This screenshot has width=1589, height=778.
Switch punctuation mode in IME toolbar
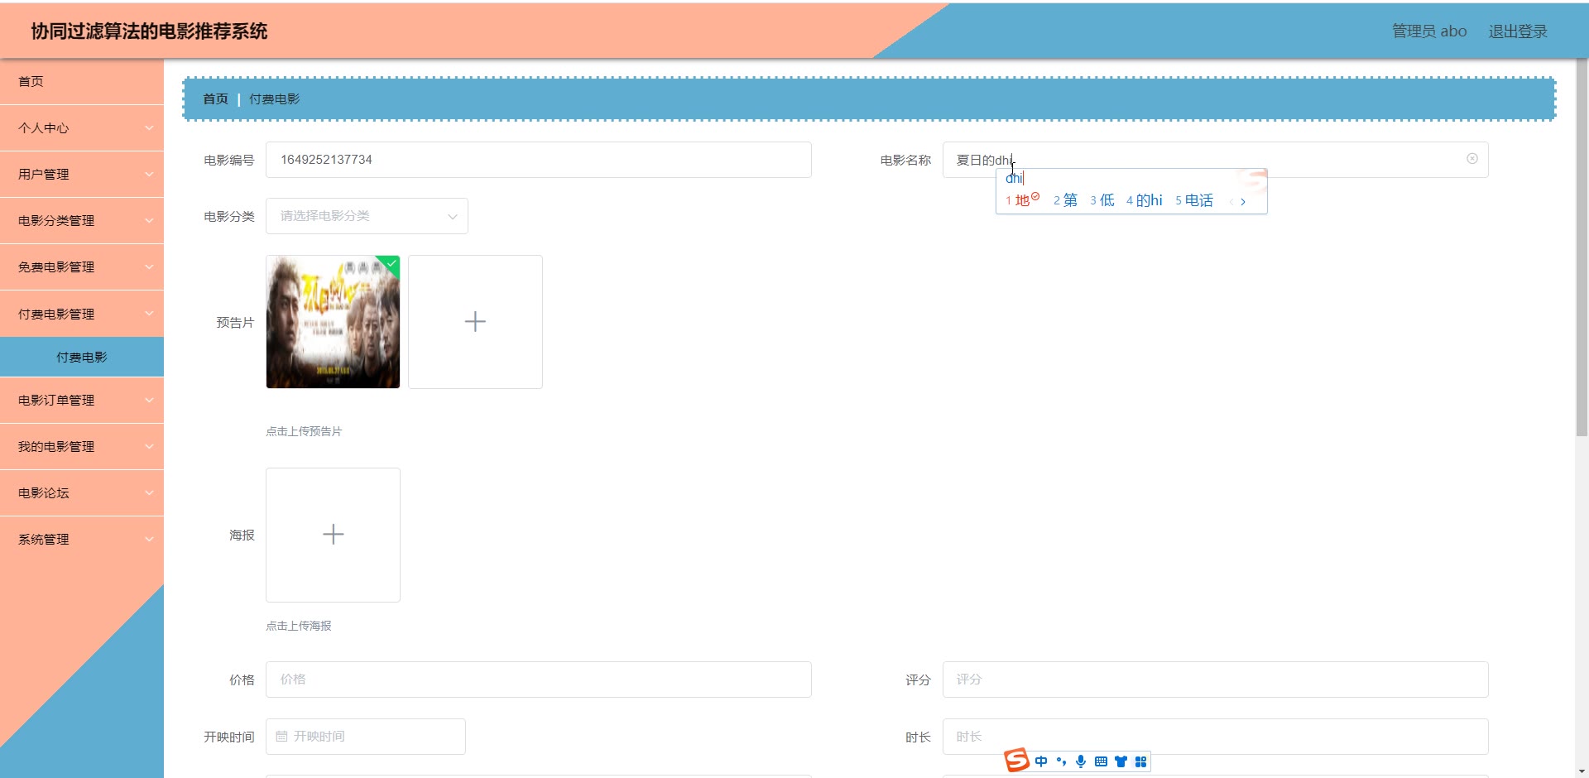1062,761
